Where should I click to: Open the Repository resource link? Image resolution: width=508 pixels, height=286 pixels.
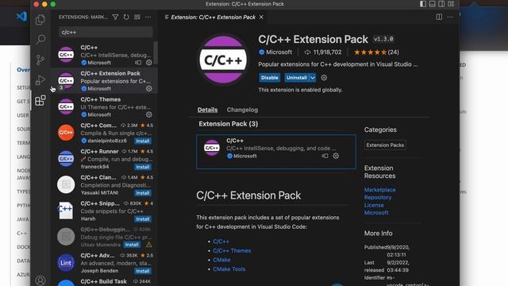click(x=378, y=198)
